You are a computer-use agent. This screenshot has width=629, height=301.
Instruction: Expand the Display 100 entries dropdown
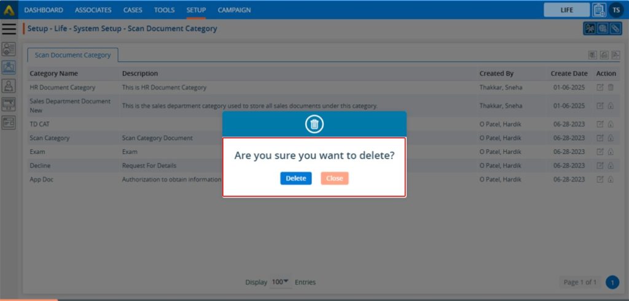point(281,282)
